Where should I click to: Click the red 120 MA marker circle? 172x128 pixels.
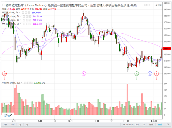4,74
